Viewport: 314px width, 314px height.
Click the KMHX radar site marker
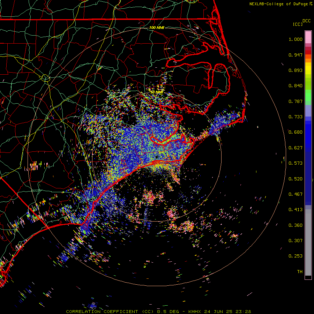156,157
